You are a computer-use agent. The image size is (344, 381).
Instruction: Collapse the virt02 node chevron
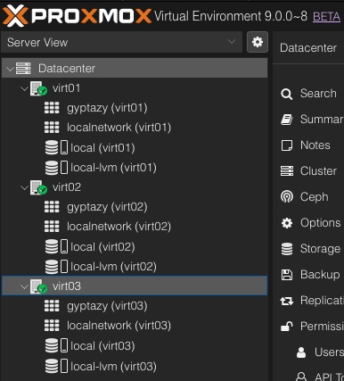click(24, 187)
